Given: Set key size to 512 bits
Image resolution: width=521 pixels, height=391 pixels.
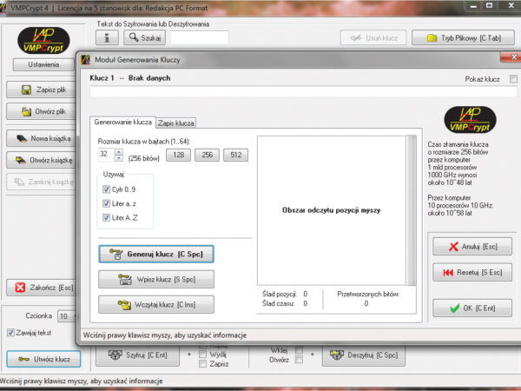Looking at the screenshot, I should click(234, 155).
